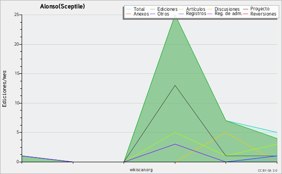Click the 15 y-axis value
282x174 pixels.
coord(17,73)
